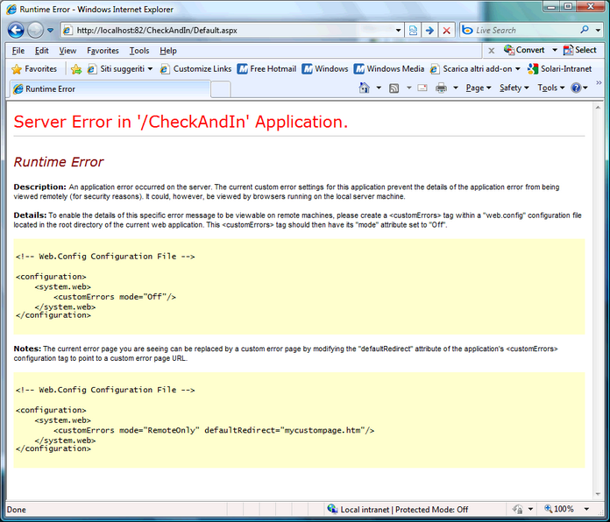Click the 'Done' status bar text
This screenshot has width=610, height=522.
(x=17, y=510)
